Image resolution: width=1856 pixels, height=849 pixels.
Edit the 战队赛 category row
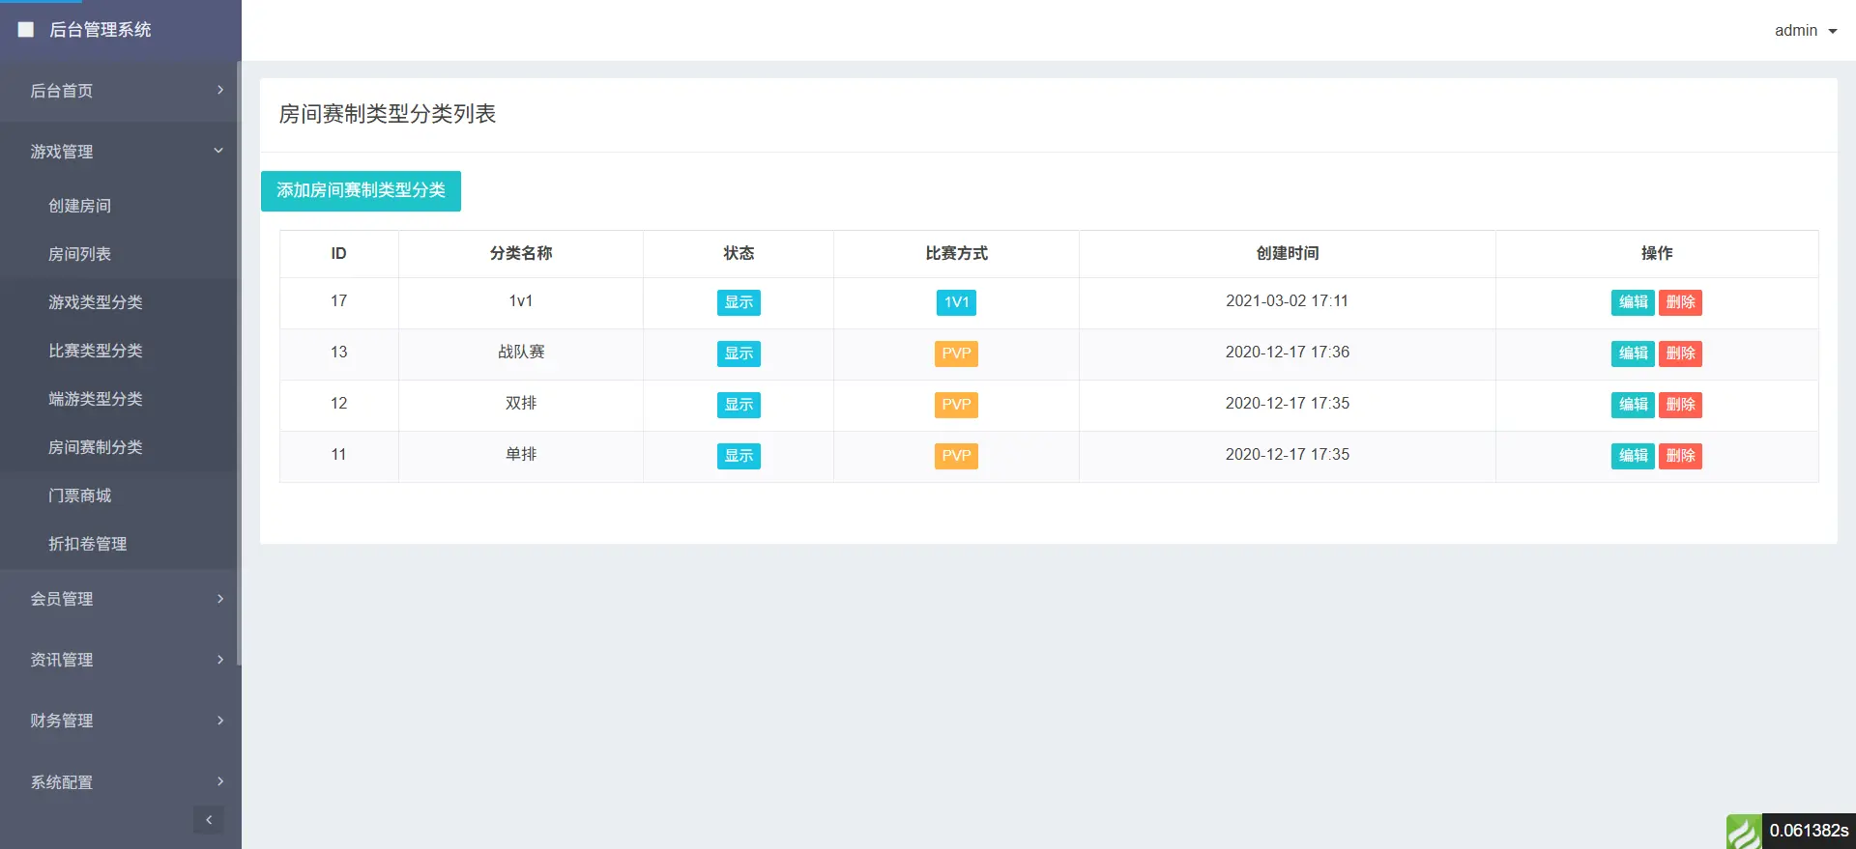point(1633,354)
